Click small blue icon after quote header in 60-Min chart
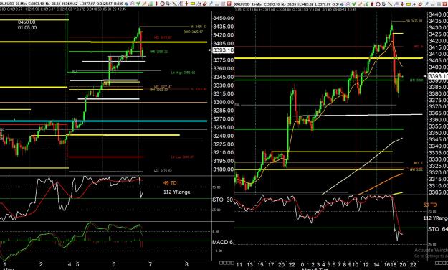 126,4
